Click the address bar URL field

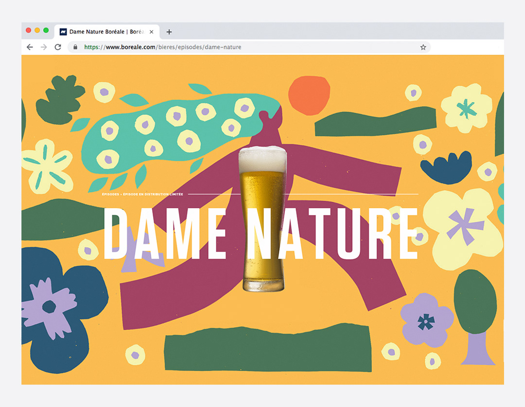249,47
